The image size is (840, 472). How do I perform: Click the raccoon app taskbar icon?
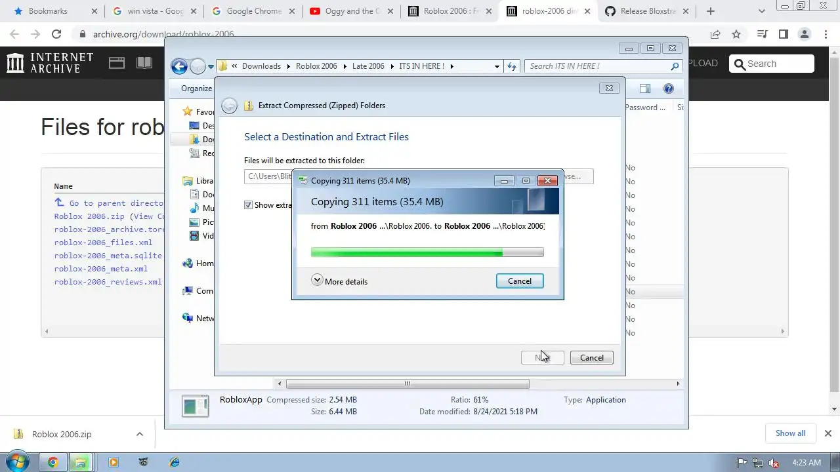(x=144, y=462)
